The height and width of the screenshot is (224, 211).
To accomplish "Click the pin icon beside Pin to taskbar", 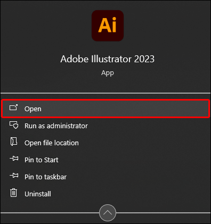I will pos(14,176).
